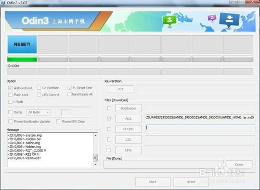Toggle Phone Bootloader Update checkbox
The width and height of the screenshot is (260, 190).
pos(10,121)
